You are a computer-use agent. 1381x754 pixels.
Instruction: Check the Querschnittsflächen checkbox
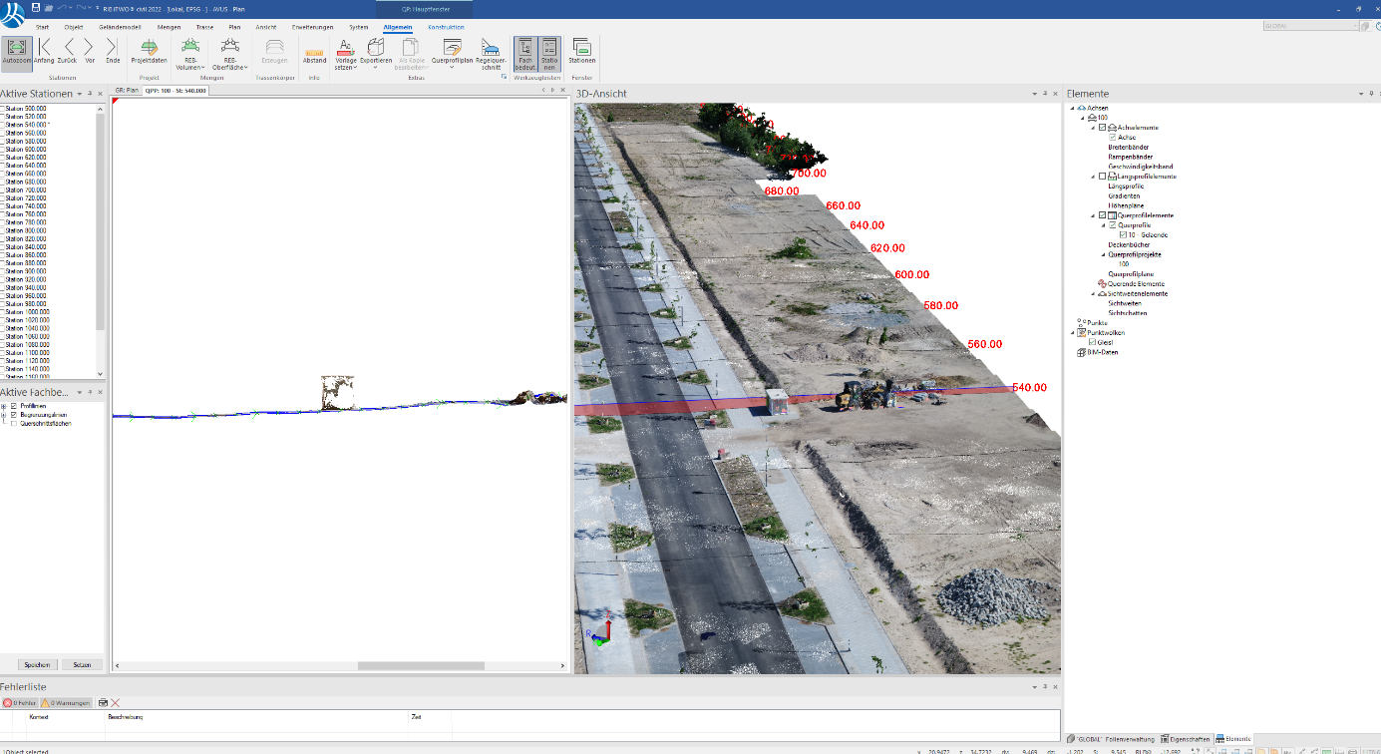13,423
